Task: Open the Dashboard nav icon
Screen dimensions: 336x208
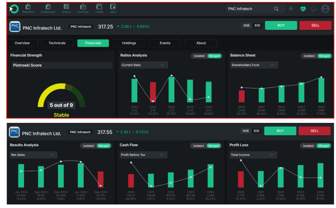Action: pyautogui.click(x=48, y=9)
